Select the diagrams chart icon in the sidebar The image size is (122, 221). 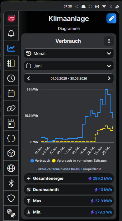tap(11, 48)
